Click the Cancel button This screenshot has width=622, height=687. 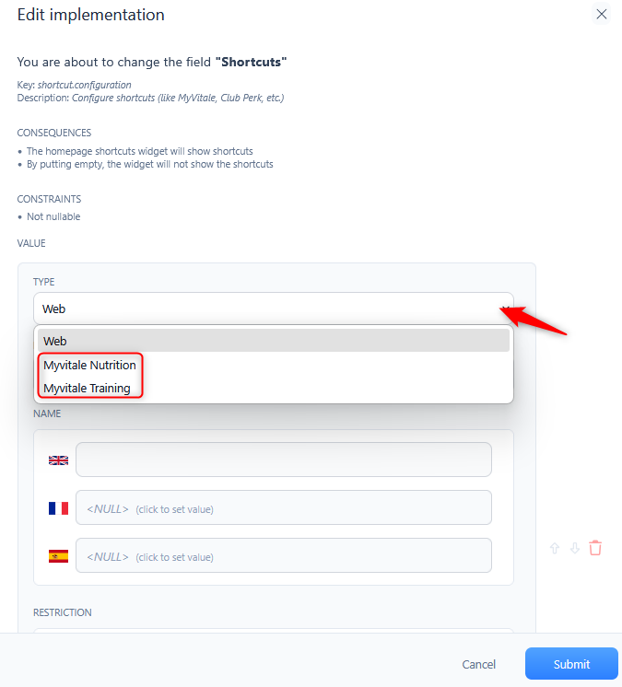coord(478,664)
